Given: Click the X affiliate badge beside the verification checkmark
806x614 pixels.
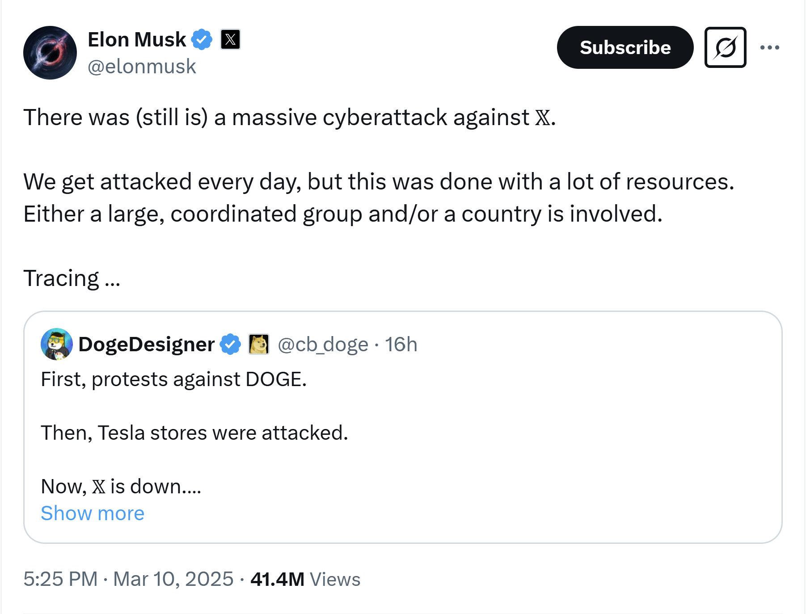Looking at the screenshot, I should click(x=230, y=39).
